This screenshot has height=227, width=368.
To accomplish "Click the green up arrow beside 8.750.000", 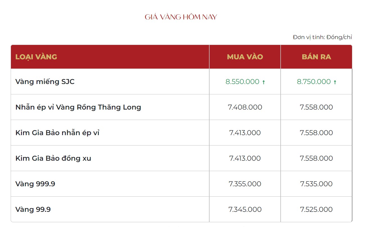I will (x=335, y=82).
